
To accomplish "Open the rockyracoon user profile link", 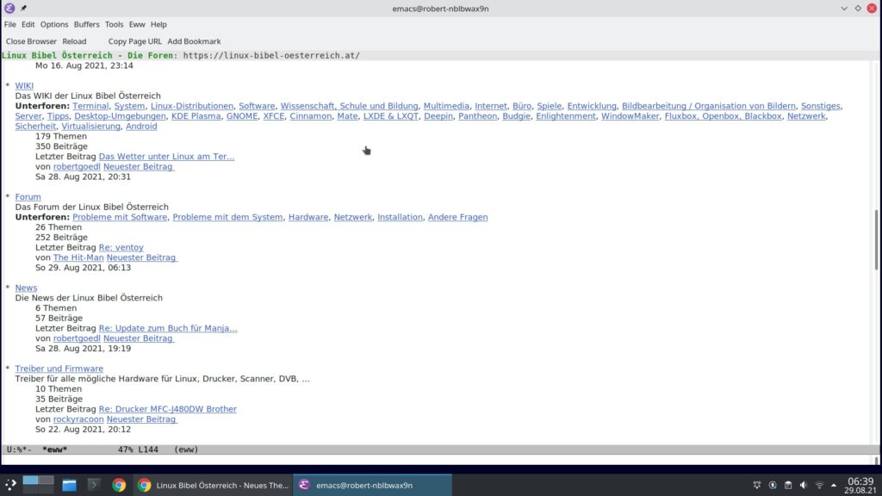I will pos(78,419).
